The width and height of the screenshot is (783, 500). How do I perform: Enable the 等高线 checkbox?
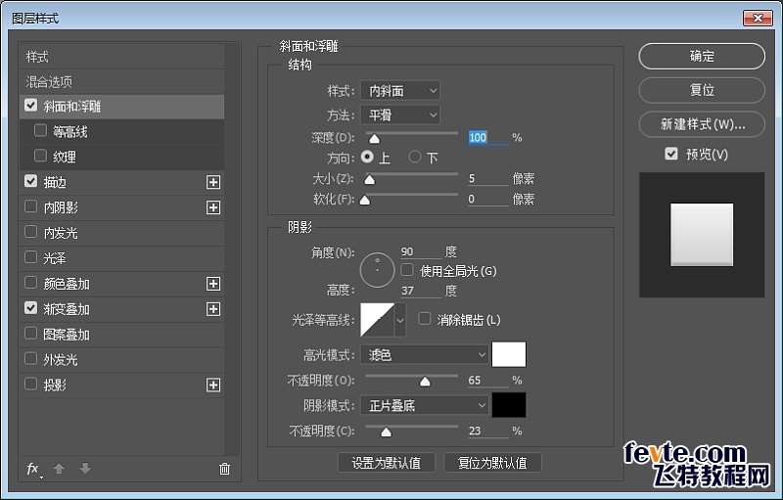point(40,130)
